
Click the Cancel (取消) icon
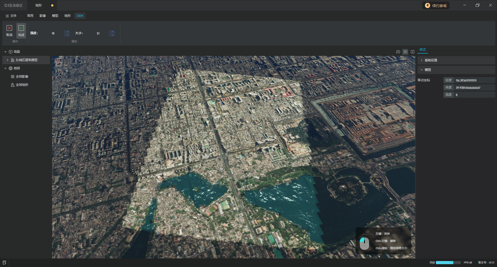tap(9, 28)
